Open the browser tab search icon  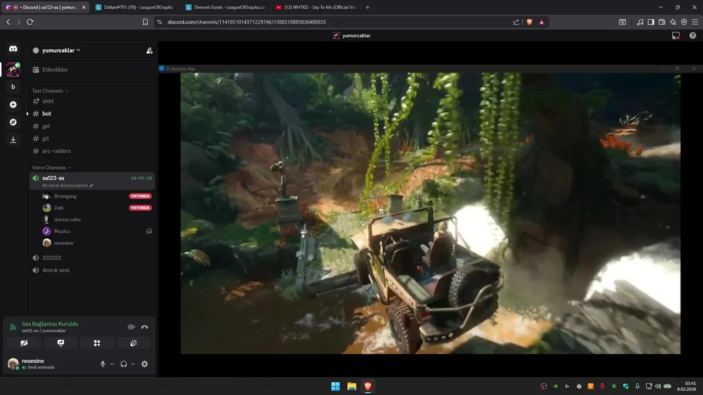pos(622,22)
